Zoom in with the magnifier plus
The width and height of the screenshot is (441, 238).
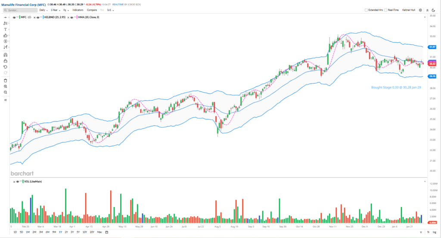click(5, 86)
